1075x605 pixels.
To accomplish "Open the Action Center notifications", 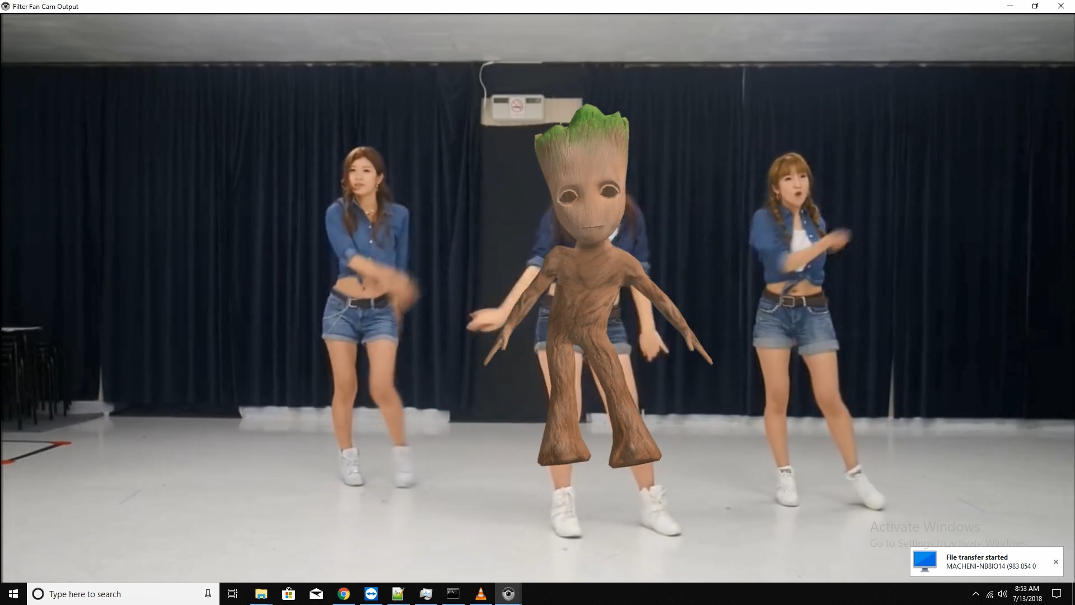I will (1057, 594).
